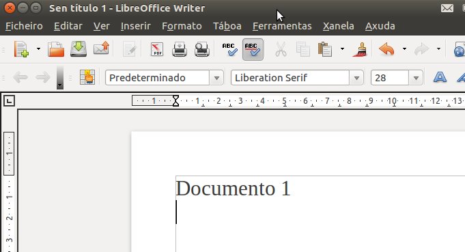Open the Inserir menu
Viewport: 465px width, 252px height.
pyautogui.click(x=135, y=26)
